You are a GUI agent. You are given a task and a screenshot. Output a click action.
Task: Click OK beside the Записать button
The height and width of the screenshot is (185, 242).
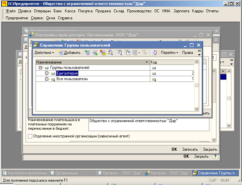click(x=175, y=149)
